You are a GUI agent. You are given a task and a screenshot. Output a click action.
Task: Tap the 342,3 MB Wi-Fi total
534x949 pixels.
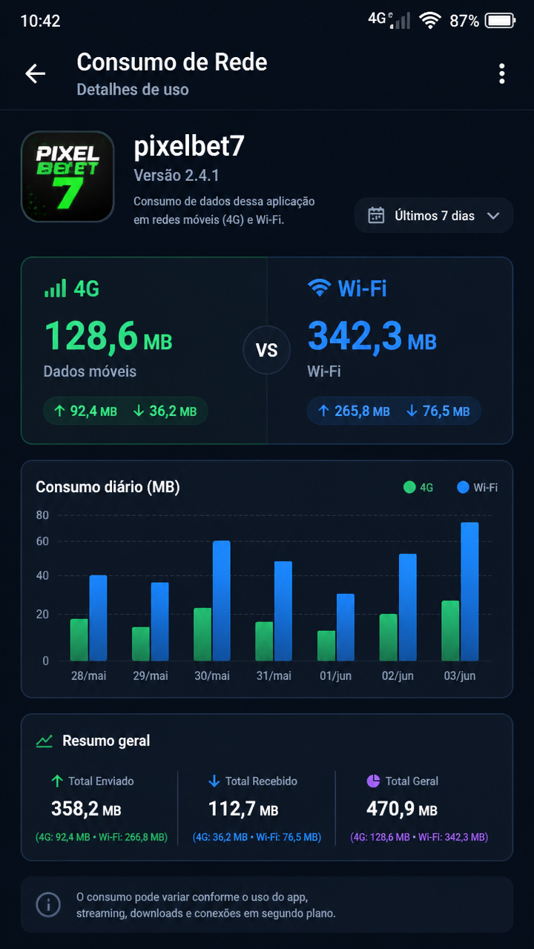(372, 337)
